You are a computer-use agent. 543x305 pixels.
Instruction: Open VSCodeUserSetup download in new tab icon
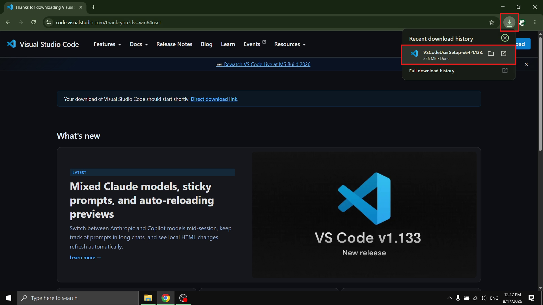(504, 54)
